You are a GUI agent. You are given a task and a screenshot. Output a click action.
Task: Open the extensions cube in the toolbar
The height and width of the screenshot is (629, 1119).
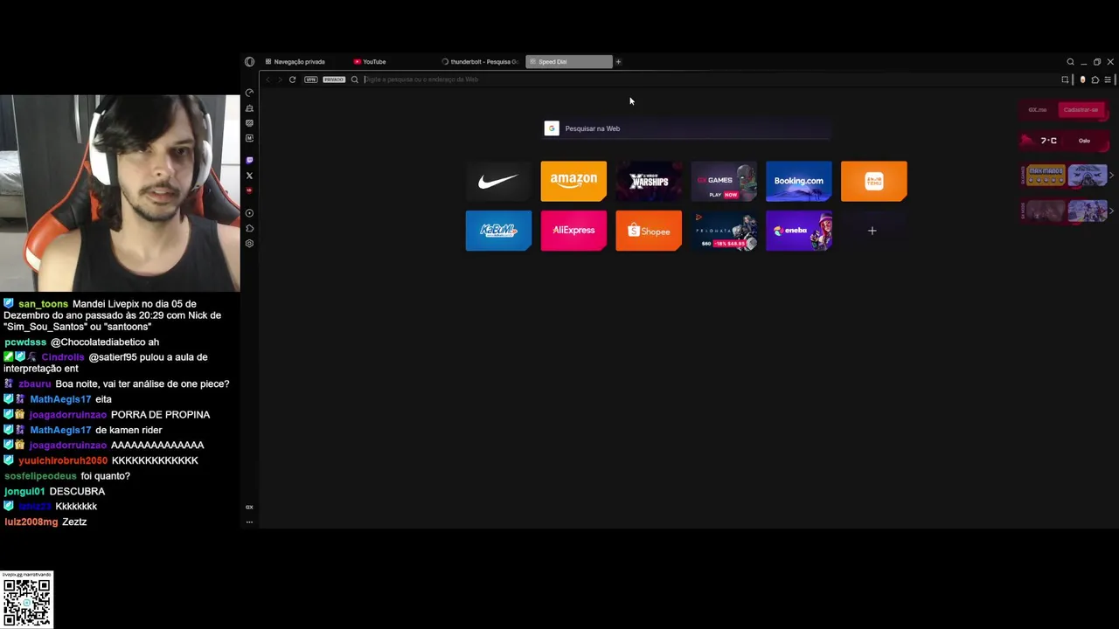(x=1095, y=79)
